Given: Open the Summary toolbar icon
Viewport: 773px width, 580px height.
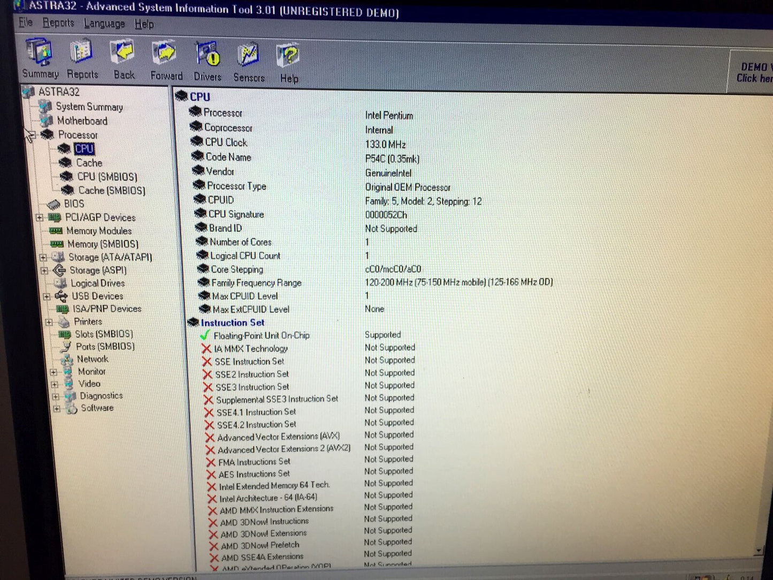Looking at the screenshot, I should [x=40, y=59].
